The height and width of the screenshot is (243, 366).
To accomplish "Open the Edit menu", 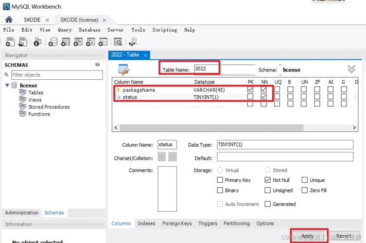I will [x=27, y=30].
